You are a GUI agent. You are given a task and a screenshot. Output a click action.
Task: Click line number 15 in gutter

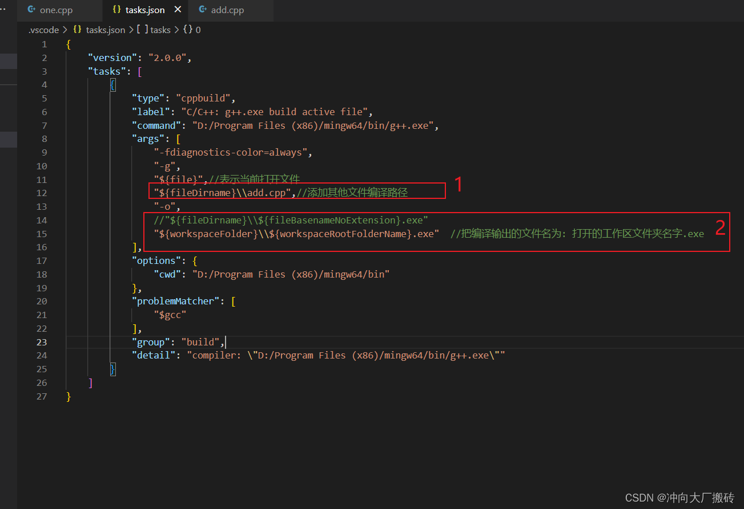coord(42,234)
